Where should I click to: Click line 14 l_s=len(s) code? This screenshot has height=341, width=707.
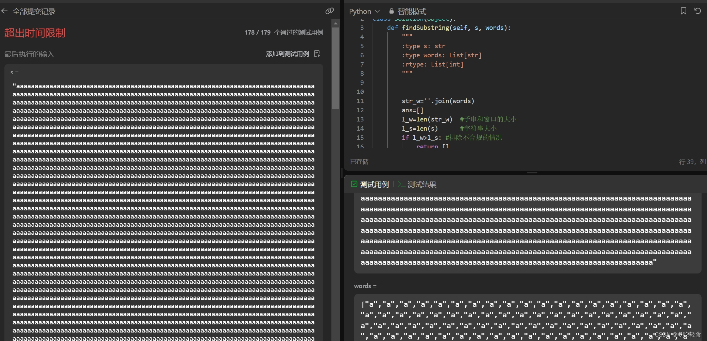(420, 129)
